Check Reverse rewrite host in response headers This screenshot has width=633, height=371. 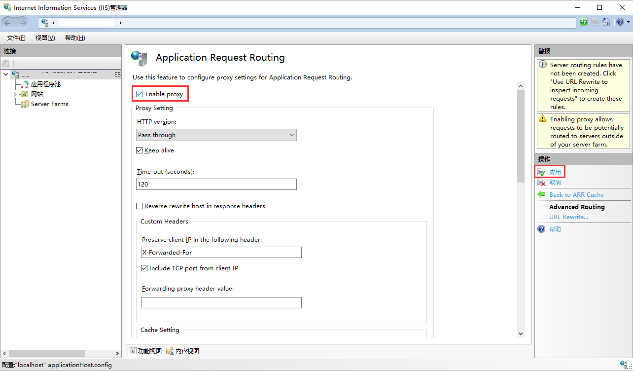pyautogui.click(x=140, y=206)
